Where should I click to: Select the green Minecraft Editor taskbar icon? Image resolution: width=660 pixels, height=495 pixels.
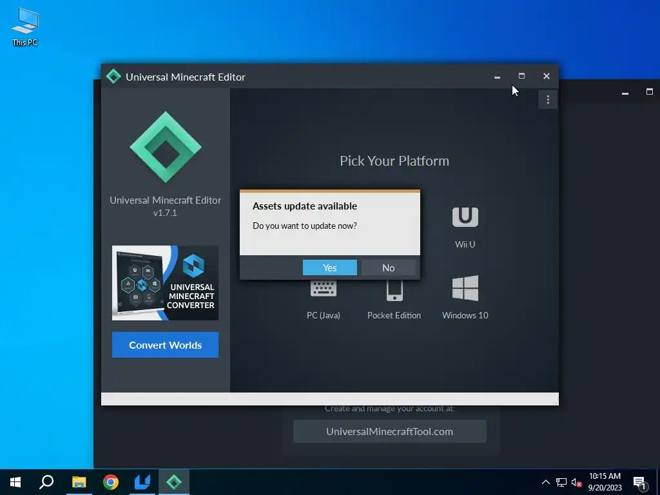click(174, 482)
